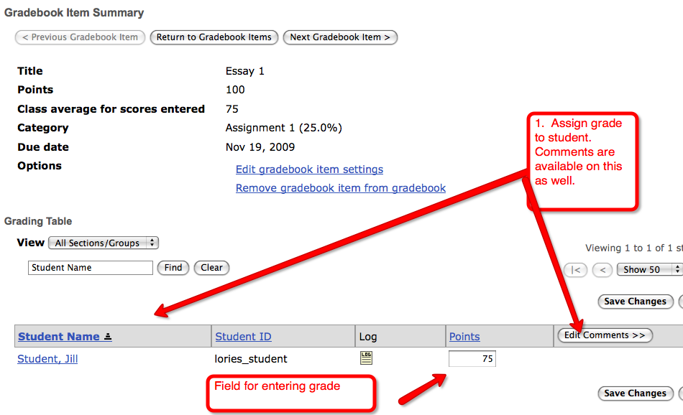The image size is (683, 415).
Task: Click the Find button
Action: click(173, 268)
